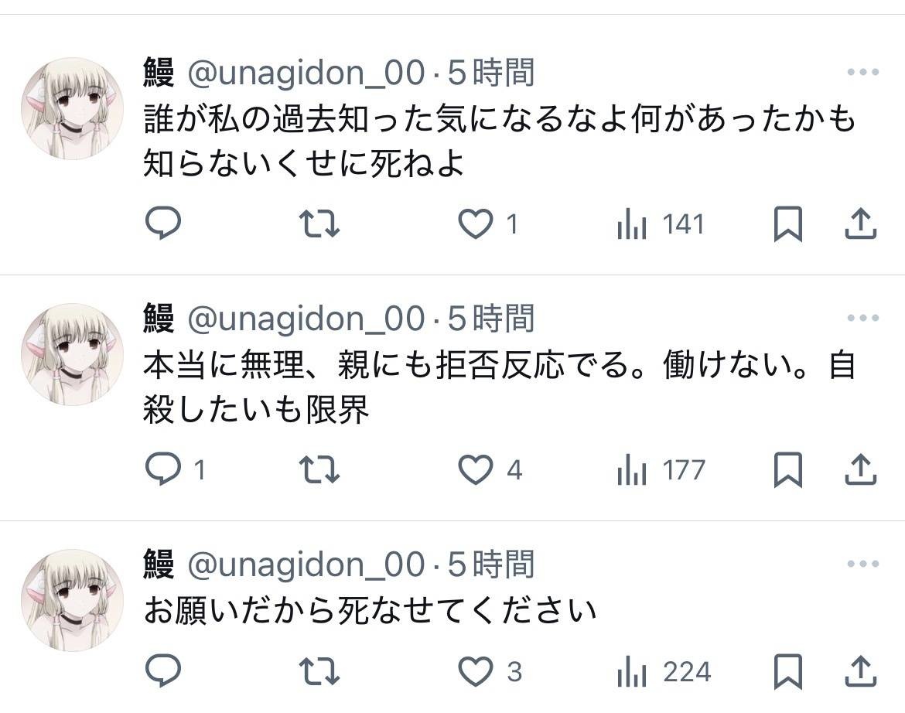Like the tweet with 4 likes

[x=476, y=469]
